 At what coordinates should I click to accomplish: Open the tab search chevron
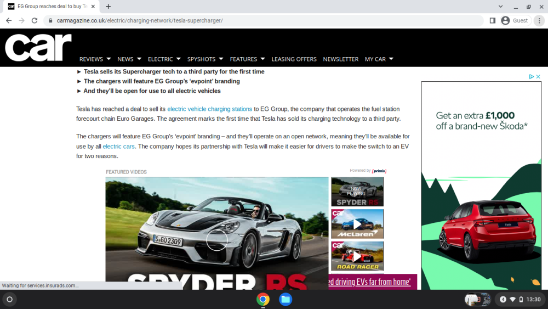pos(500,6)
